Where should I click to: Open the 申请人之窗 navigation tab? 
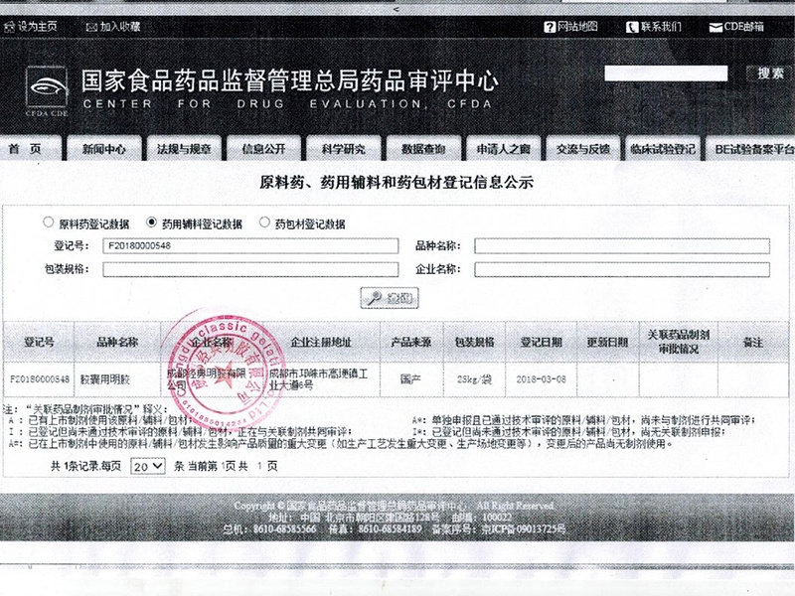pos(503,148)
